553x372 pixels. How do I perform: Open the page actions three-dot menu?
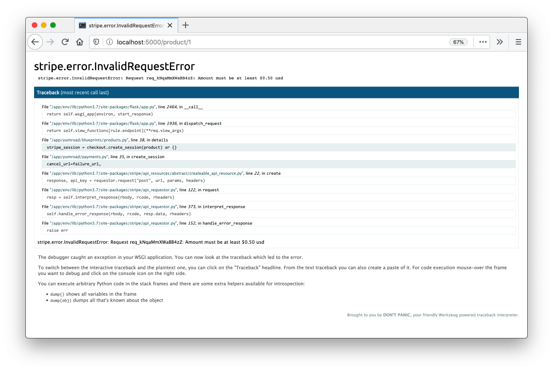483,42
